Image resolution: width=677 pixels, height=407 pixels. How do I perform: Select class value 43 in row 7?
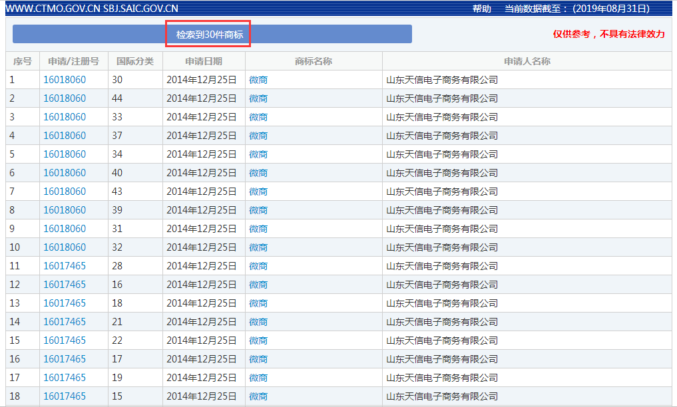pyautogui.click(x=117, y=192)
